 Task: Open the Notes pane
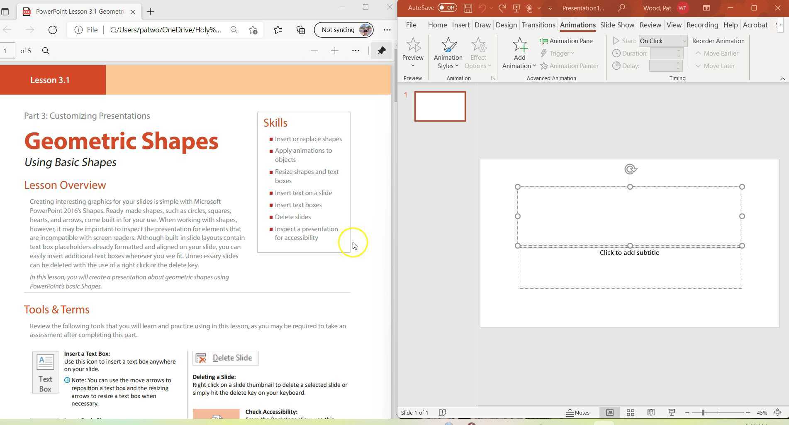click(578, 412)
